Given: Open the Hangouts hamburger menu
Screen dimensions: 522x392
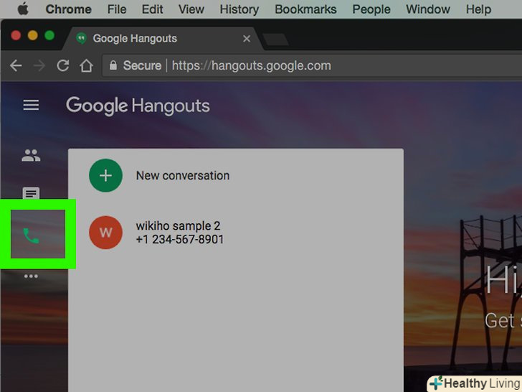Looking at the screenshot, I should tap(31, 106).
